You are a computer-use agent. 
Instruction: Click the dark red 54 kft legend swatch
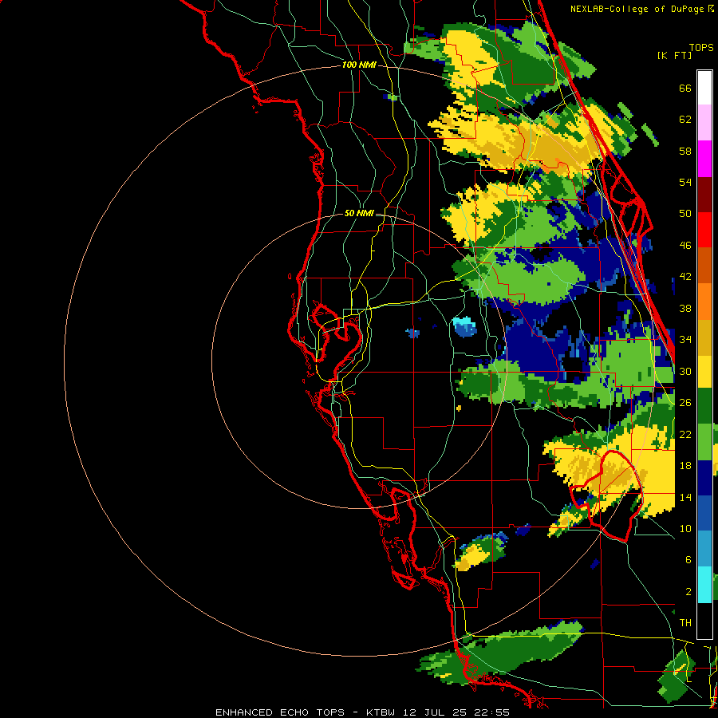pos(704,195)
